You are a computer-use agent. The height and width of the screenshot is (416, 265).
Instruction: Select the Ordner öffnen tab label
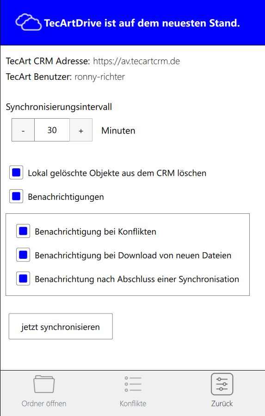pos(44,403)
